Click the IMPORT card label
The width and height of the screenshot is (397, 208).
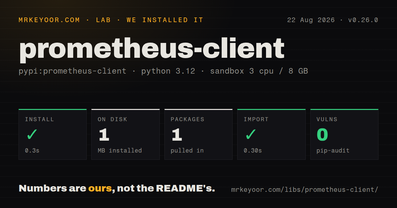coord(256,120)
